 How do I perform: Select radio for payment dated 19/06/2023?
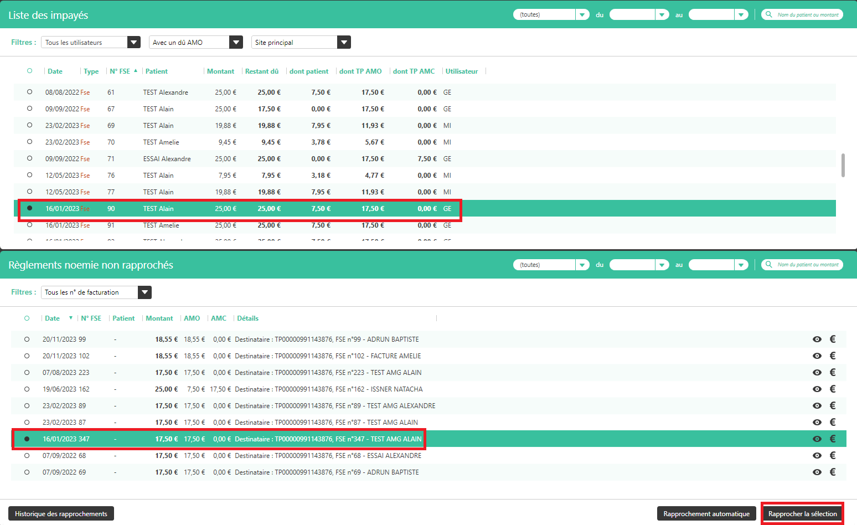(x=27, y=389)
